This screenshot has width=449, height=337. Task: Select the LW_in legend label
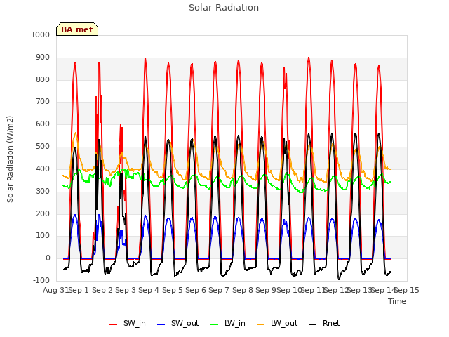click(235, 323)
